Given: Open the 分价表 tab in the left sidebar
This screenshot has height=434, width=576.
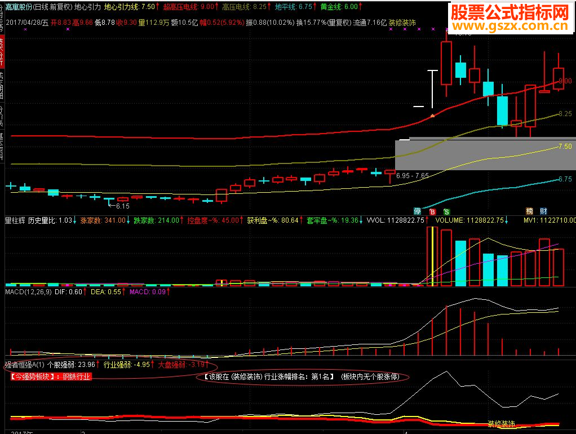Looking at the screenshot, I should tap(2, 114).
